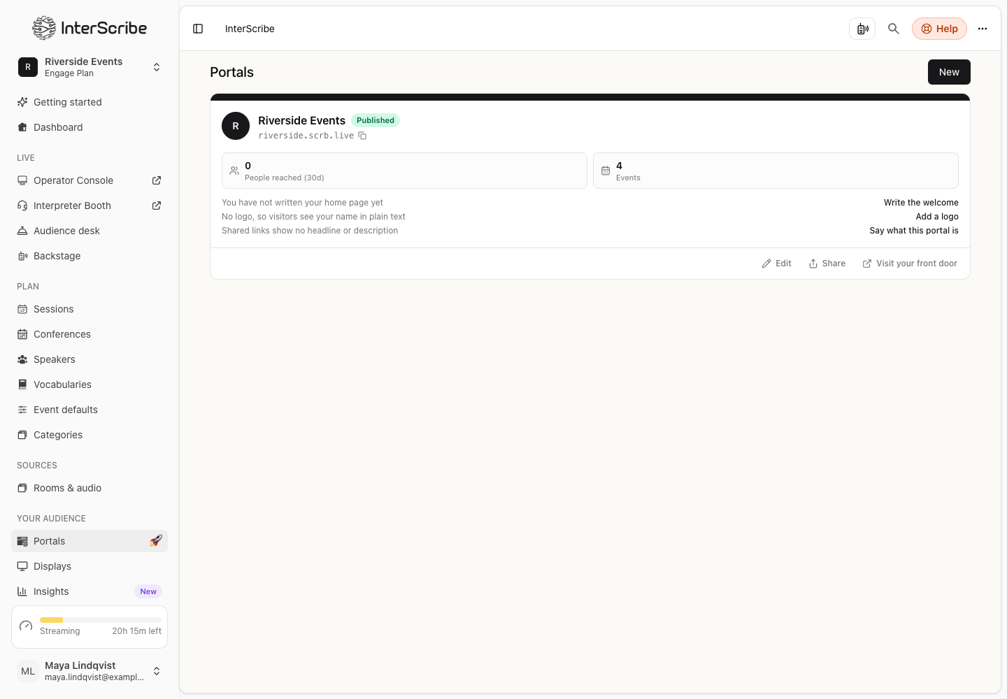Open Getting started page
Image resolution: width=1007 pixels, height=699 pixels.
(x=90, y=102)
